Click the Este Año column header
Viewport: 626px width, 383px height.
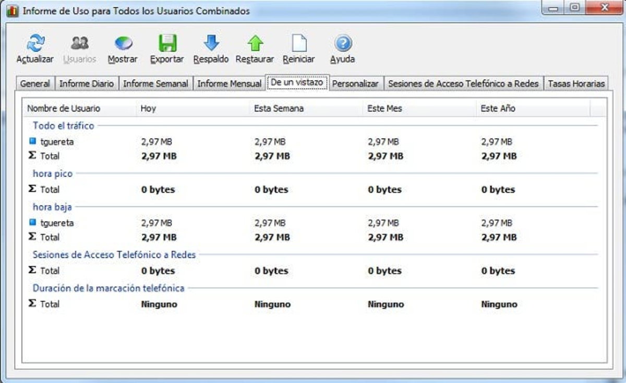coord(533,108)
